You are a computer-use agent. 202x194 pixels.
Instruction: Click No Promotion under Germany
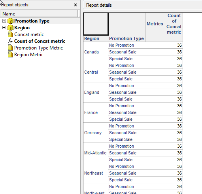[136, 126]
